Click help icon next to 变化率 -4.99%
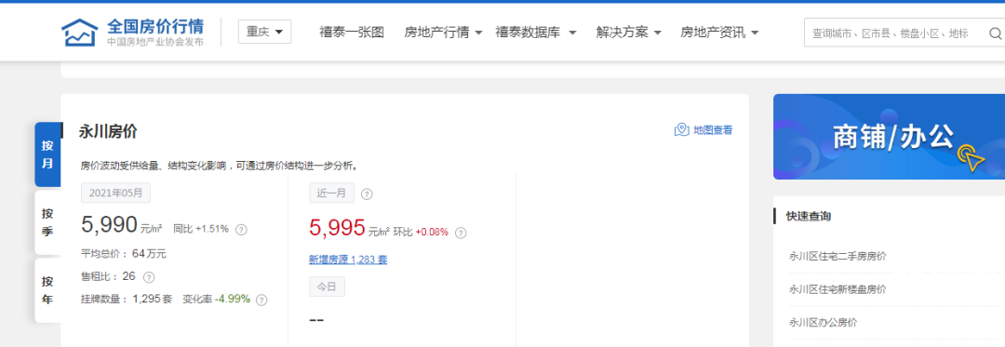 [261, 300]
